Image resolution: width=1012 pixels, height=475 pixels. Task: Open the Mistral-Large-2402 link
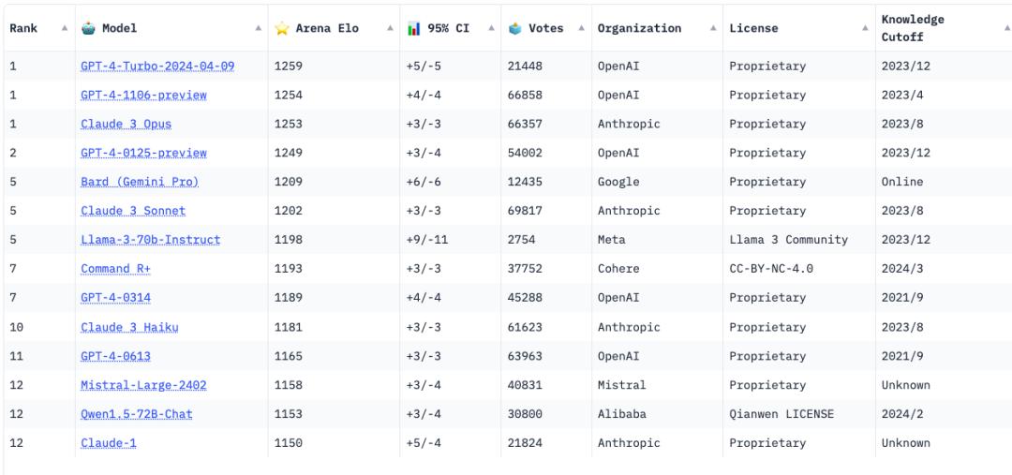pyautogui.click(x=143, y=385)
